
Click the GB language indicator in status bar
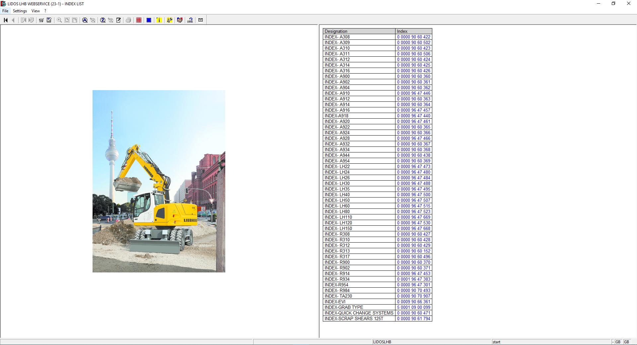[618, 342]
